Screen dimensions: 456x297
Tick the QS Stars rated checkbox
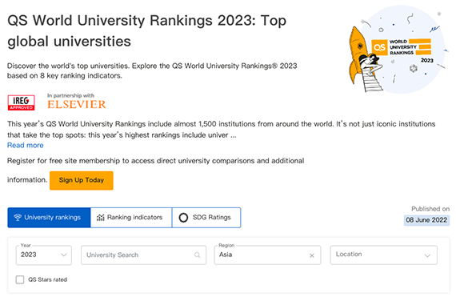click(x=20, y=279)
